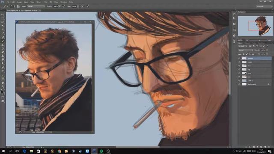Hide Layer 1 via eye icon
This screenshot has width=274, height=154.
click(239, 80)
